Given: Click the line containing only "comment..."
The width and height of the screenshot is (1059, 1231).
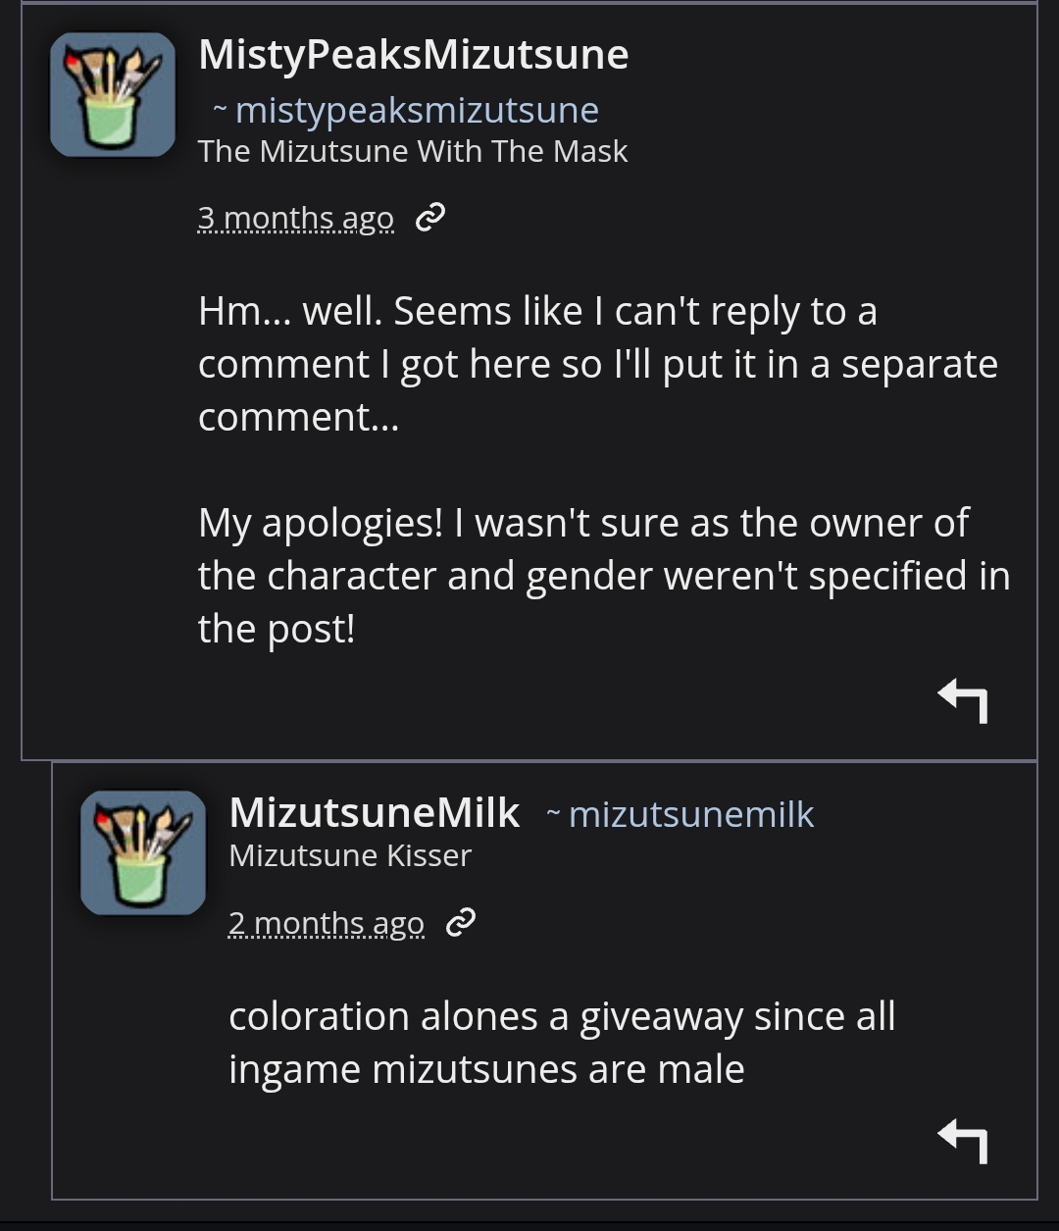Looking at the screenshot, I should tap(298, 417).
